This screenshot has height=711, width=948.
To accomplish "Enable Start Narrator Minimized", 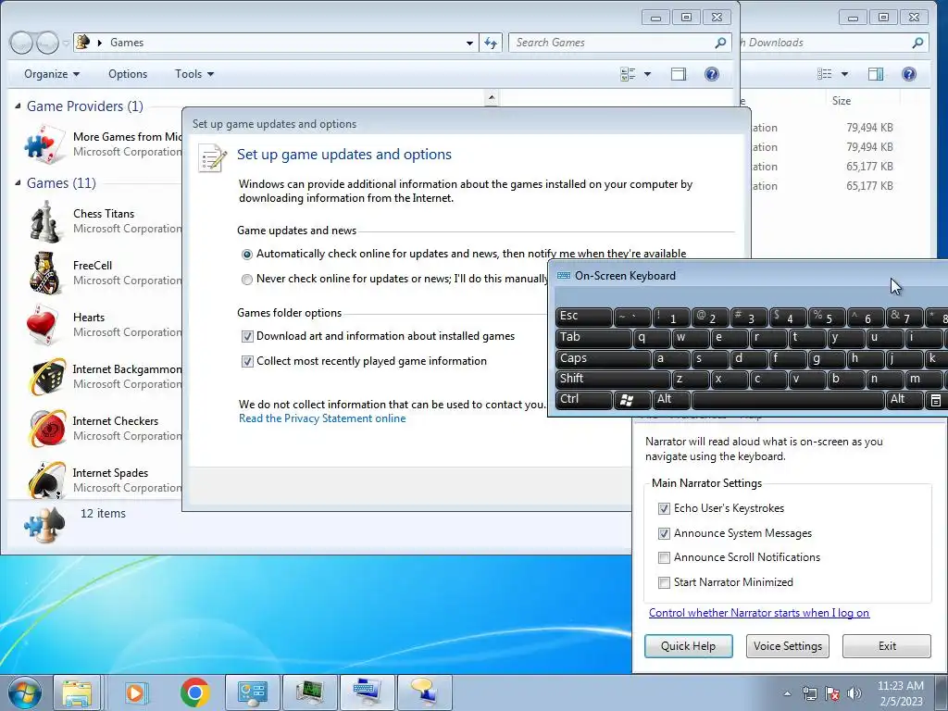I will point(664,582).
